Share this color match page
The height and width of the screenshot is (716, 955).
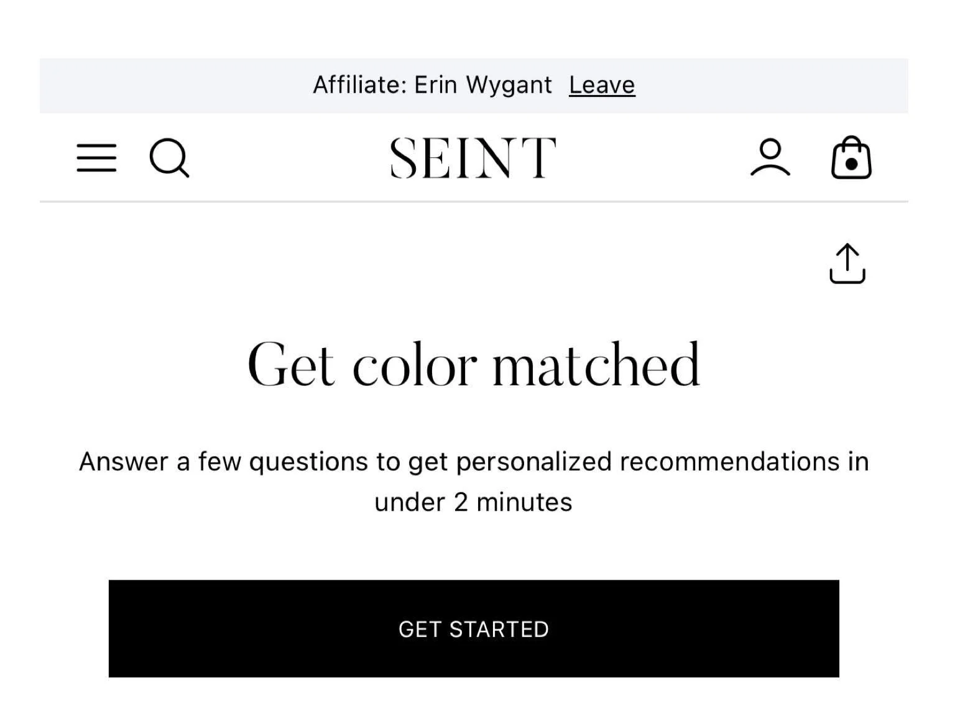847,264
